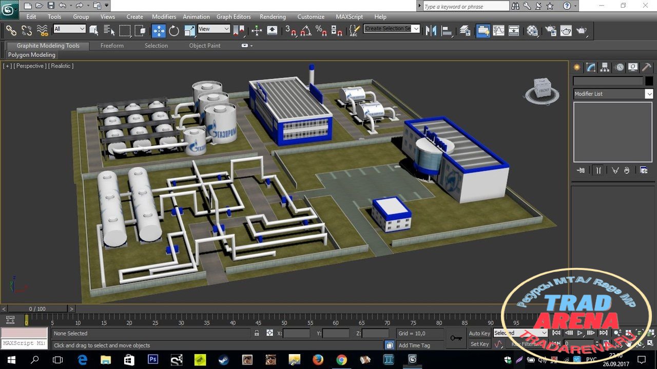This screenshot has width=657, height=369.
Task: Click the Select and Link chain icon
Action: click(11, 31)
